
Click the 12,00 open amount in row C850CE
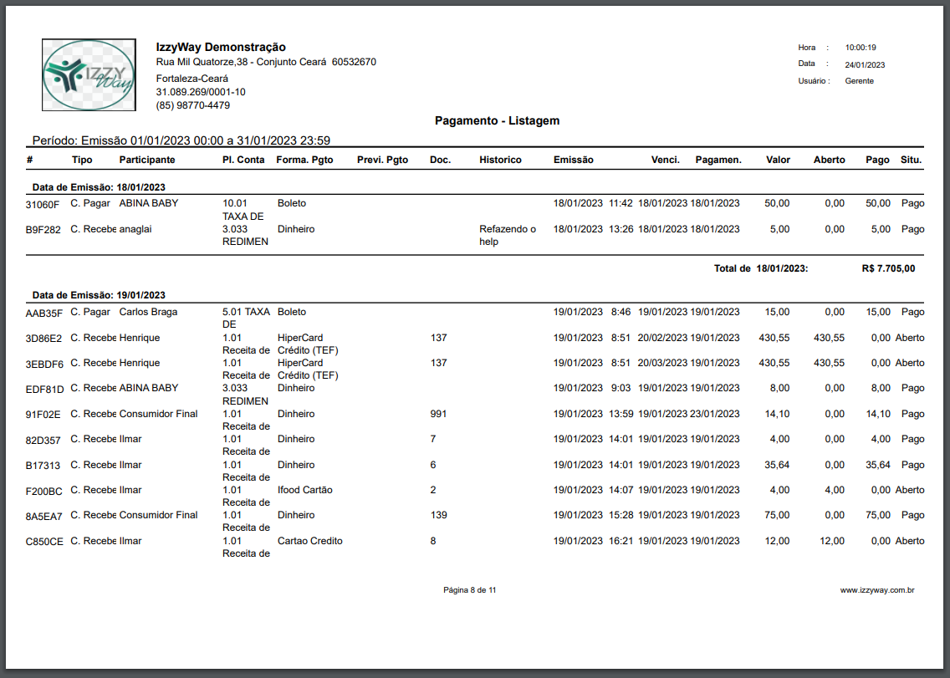[x=832, y=541]
